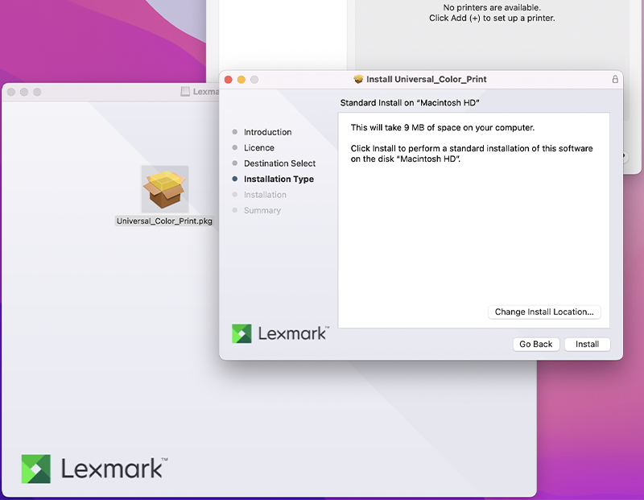
Task: Close the installer window with red button
Action: pos(229,79)
